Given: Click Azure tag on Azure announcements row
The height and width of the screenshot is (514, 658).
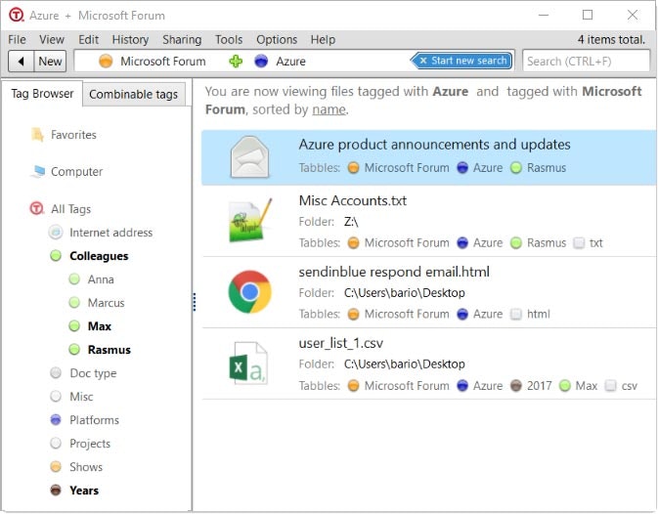Looking at the screenshot, I should (480, 168).
